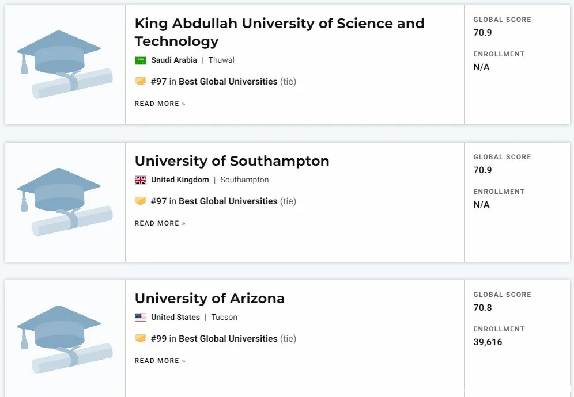574x397 pixels.
Task: Click the ranking badge icon beside Arizona's #99
Action: [141, 338]
